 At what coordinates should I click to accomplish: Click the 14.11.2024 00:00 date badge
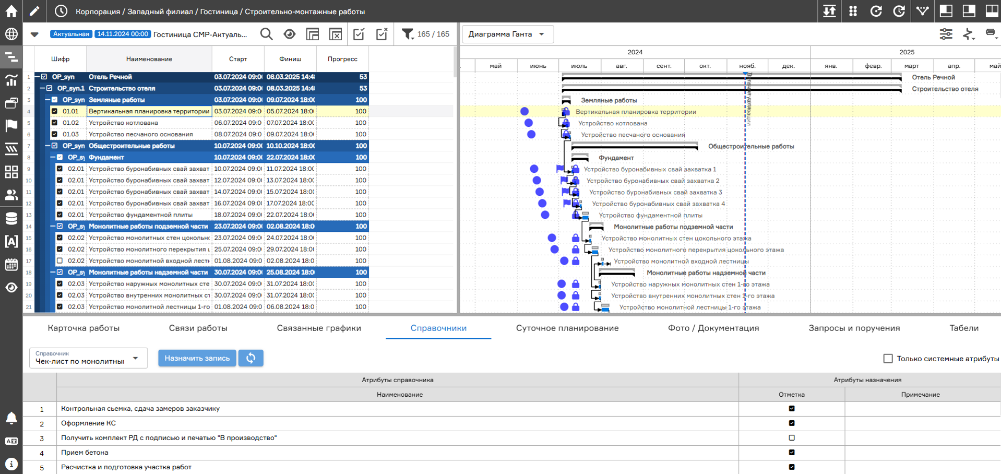tap(123, 34)
